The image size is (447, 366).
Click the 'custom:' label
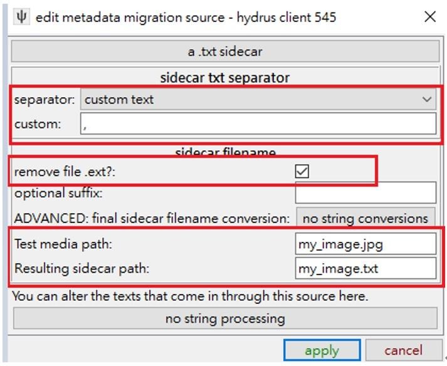coord(38,124)
